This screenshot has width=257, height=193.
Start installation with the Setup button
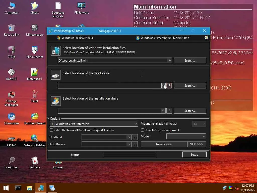pos(195,155)
